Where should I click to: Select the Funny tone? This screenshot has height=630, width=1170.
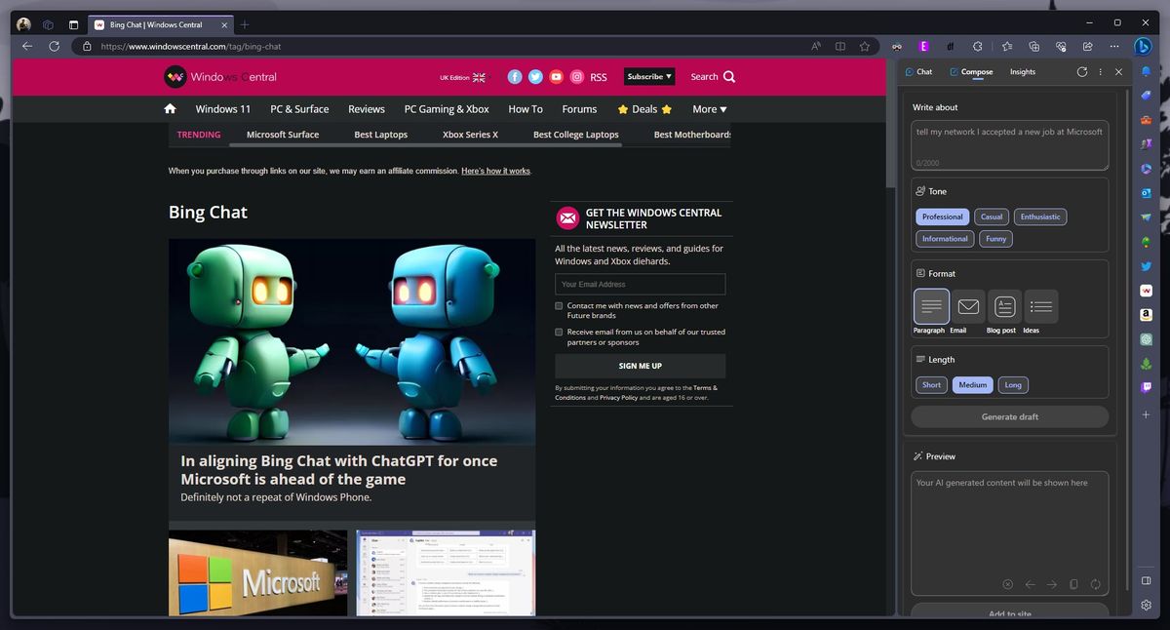[995, 239]
